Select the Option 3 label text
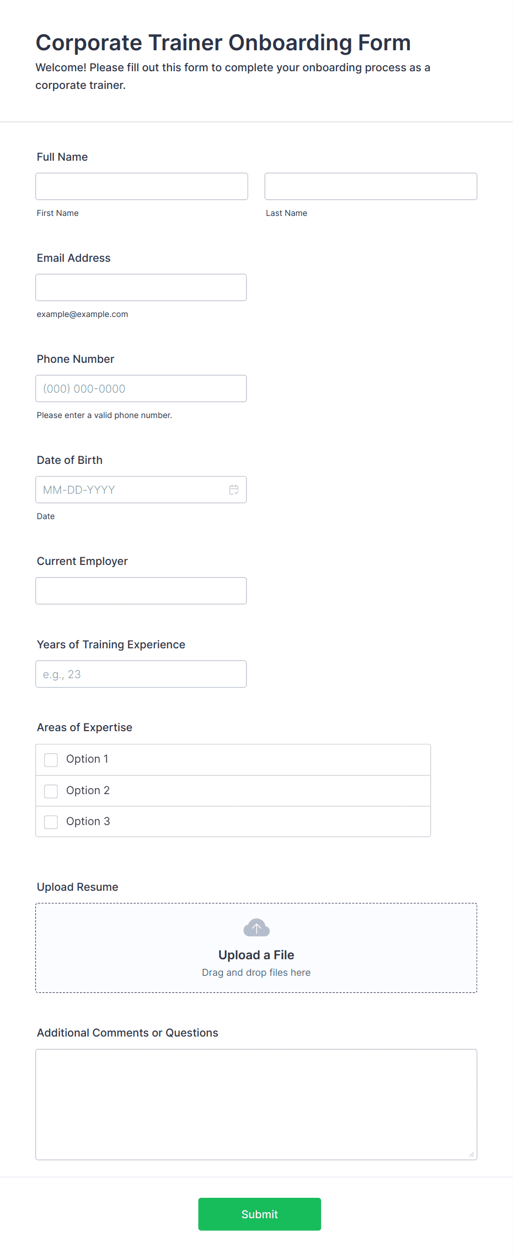The image size is (513, 1258). pos(88,822)
